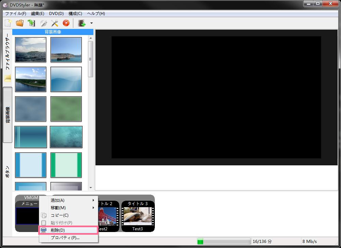Open DVD options wrench icon
341x248 pixels.
point(43,23)
